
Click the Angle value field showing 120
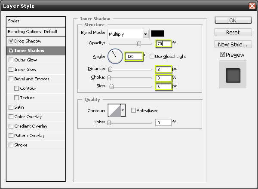pyautogui.click(x=134, y=57)
